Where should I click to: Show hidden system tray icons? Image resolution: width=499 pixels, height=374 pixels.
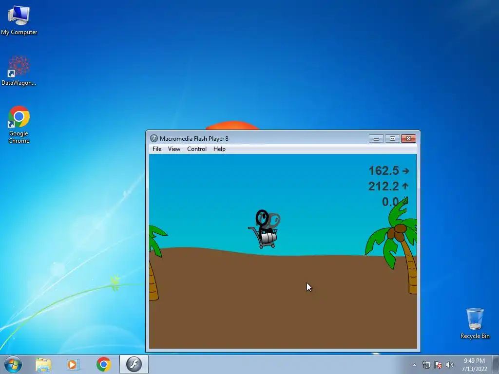(x=414, y=365)
